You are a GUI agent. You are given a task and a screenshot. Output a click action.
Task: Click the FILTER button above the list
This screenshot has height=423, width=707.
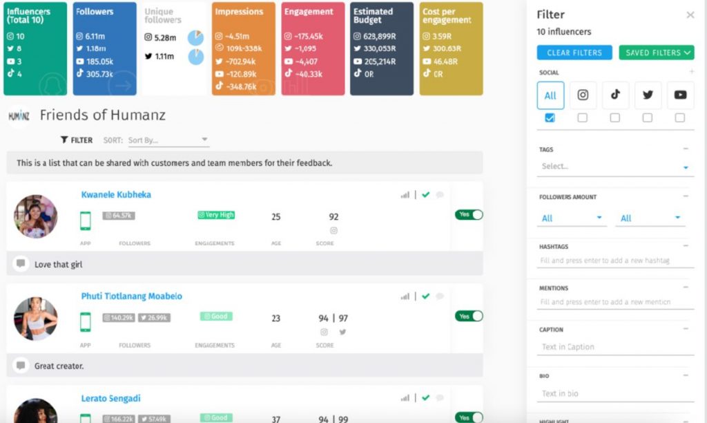pyautogui.click(x=77, y=140)
